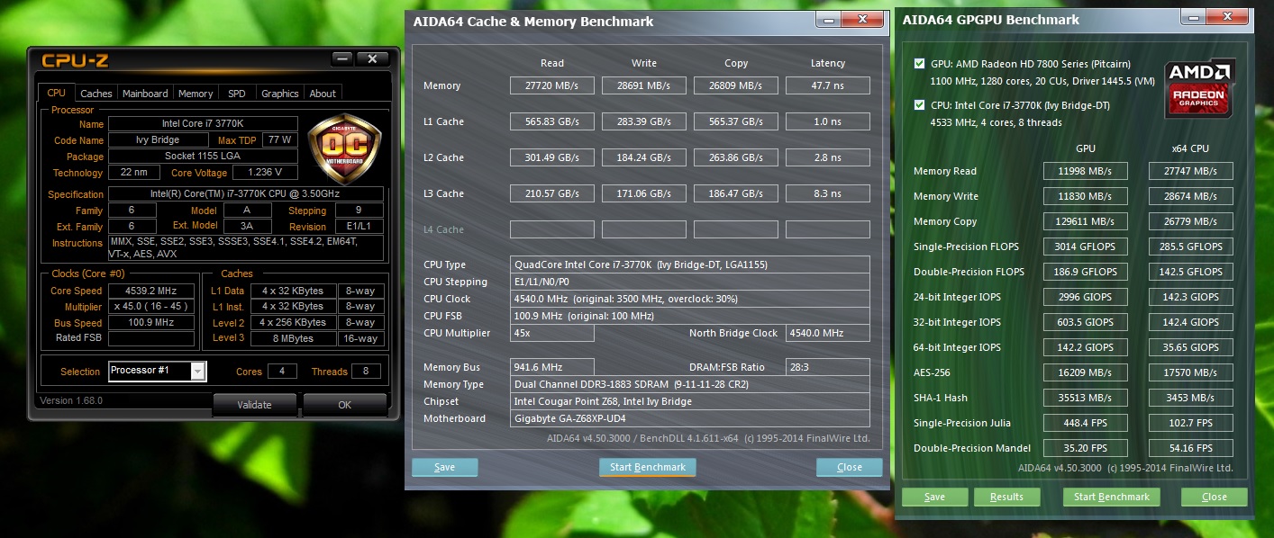Click the Bus Speed value 100.9 MHz
1274x538 pixels.
click(150, 323)
